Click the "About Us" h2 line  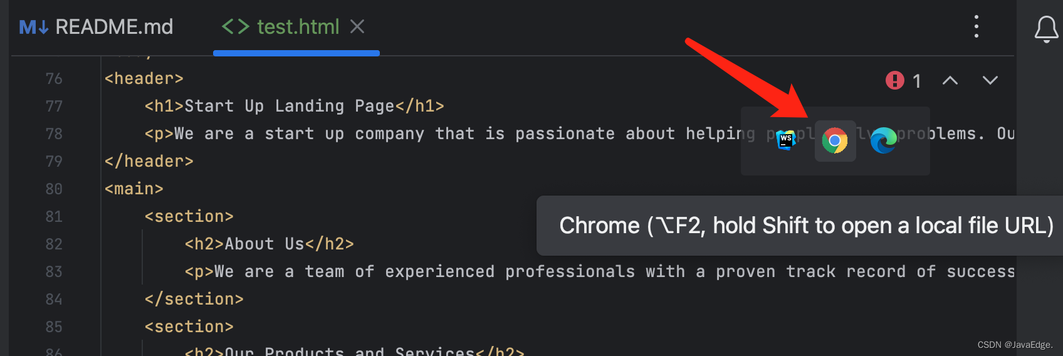pyautogui.click(x=269, y=244)
